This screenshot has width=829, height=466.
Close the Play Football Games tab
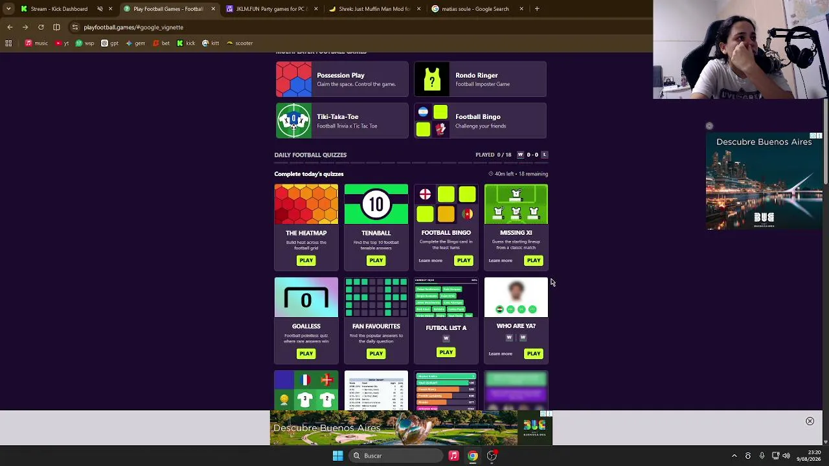(213, 9)
